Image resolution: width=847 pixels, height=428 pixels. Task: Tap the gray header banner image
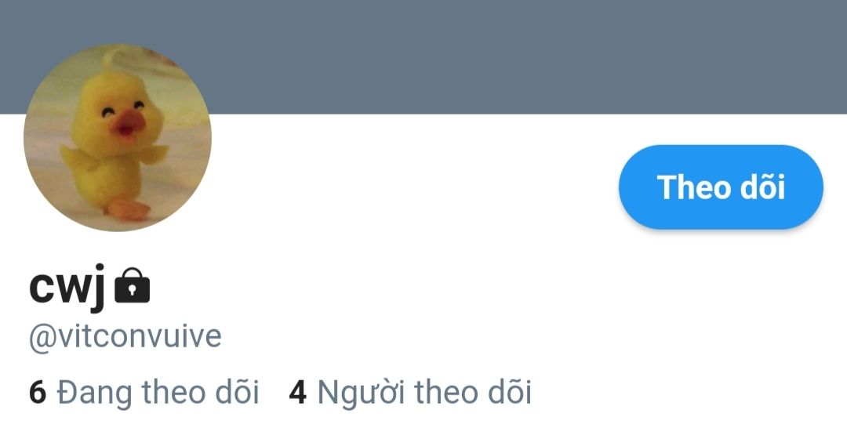[x=423, y=56]
